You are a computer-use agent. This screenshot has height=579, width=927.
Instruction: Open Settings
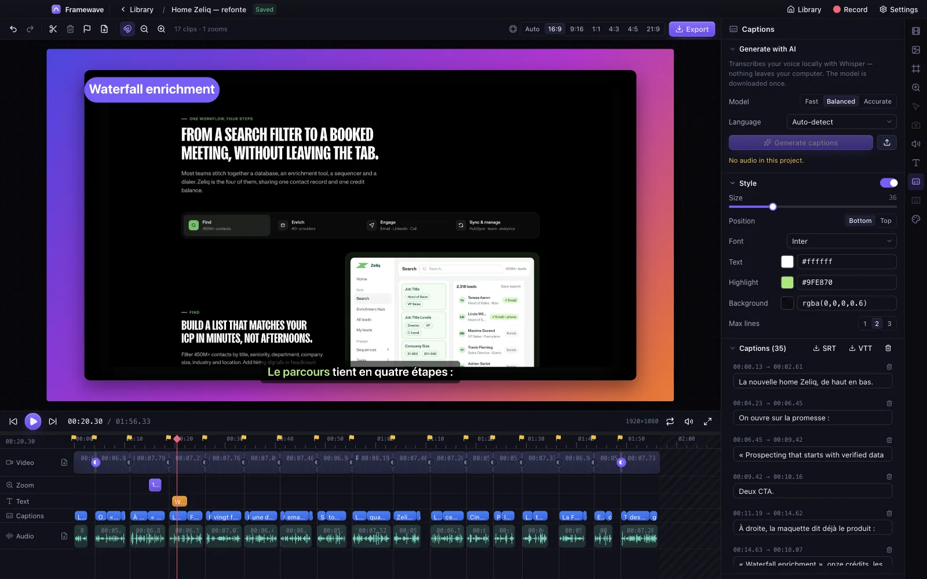tap(899, 9)
